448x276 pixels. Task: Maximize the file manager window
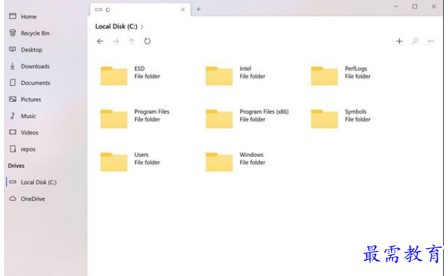tap(415, 6)
